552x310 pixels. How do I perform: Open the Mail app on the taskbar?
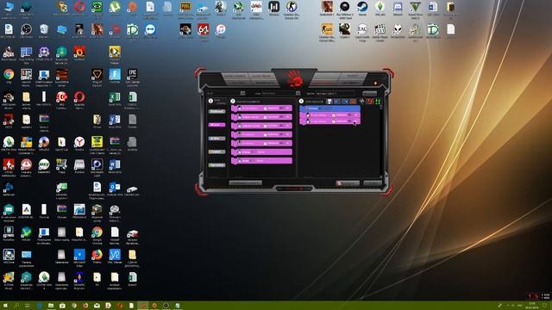(x=97, y=306)
